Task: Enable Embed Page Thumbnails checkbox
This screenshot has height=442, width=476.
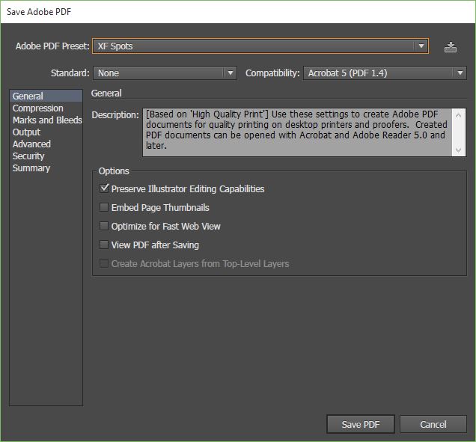Action: coord(105,208)
